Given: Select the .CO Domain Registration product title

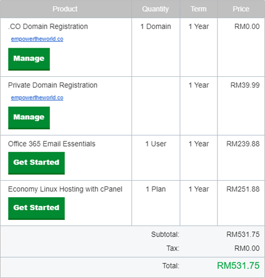Looking at the screenshot, I should (x=48, y=27).
